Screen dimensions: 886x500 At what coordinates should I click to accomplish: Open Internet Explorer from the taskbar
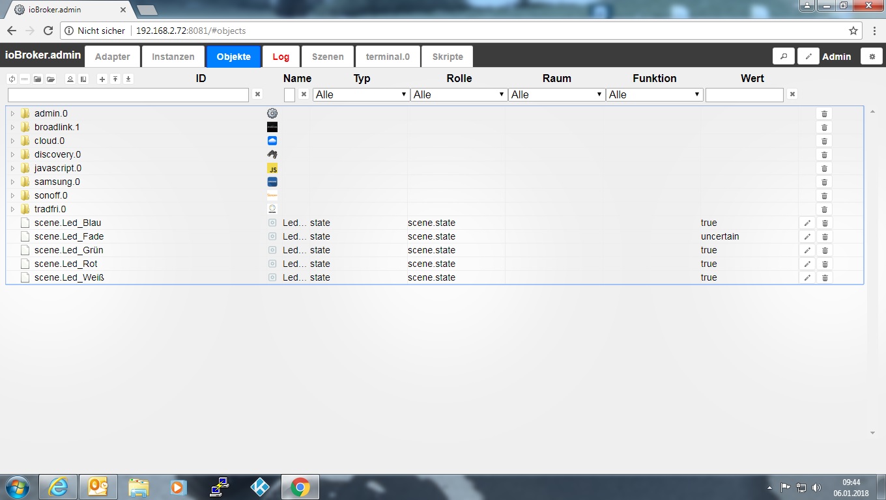[x=58, y=486]
